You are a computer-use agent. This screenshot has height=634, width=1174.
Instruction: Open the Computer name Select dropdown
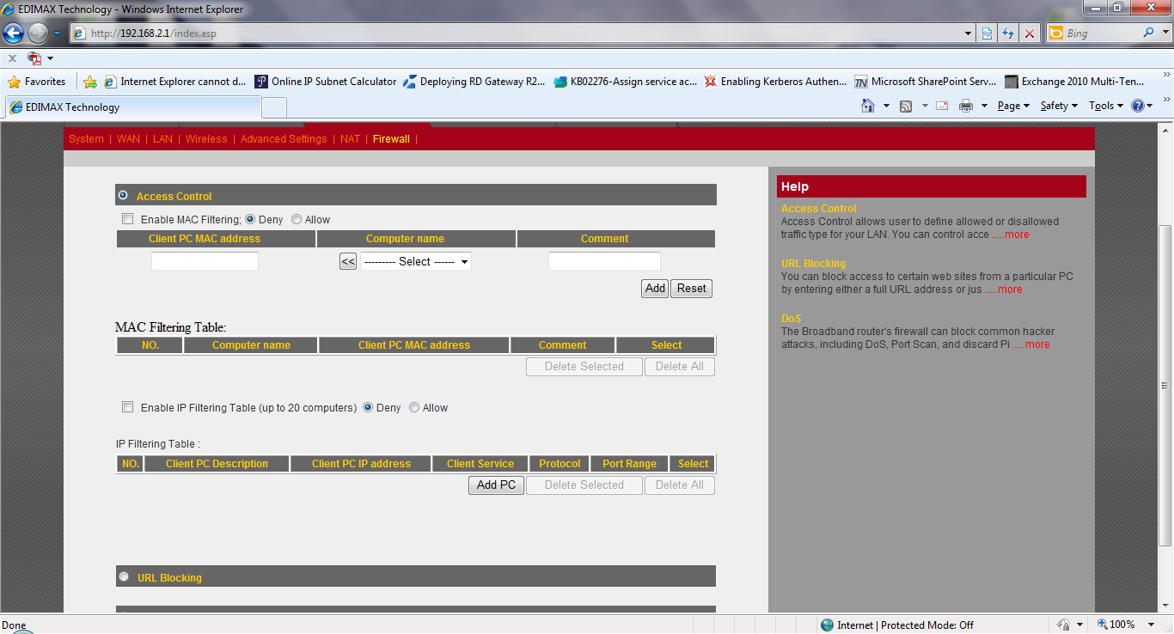coord(416,261)
